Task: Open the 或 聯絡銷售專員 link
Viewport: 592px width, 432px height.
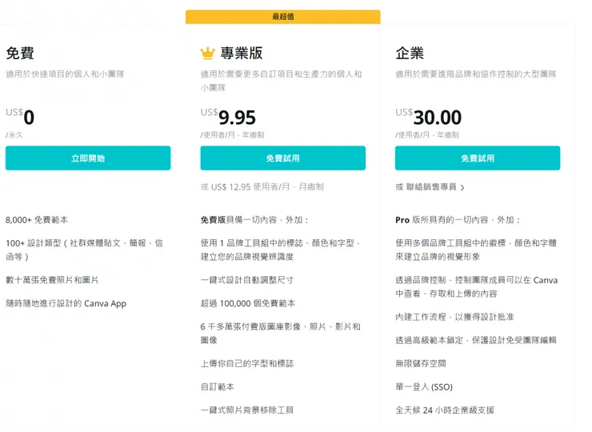Action: pyautogui.click(x=430, y=187)
